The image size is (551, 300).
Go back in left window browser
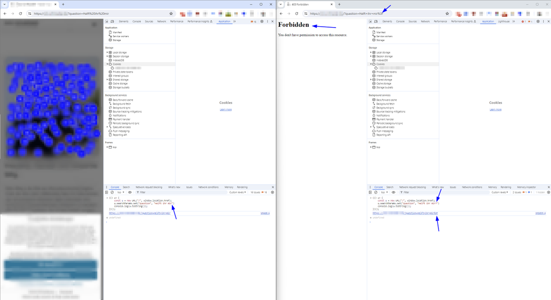[x=5, y=13]
